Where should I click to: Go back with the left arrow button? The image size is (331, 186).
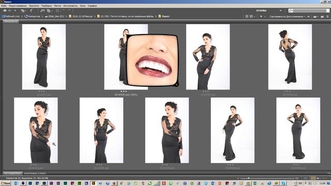pos(5,10)
